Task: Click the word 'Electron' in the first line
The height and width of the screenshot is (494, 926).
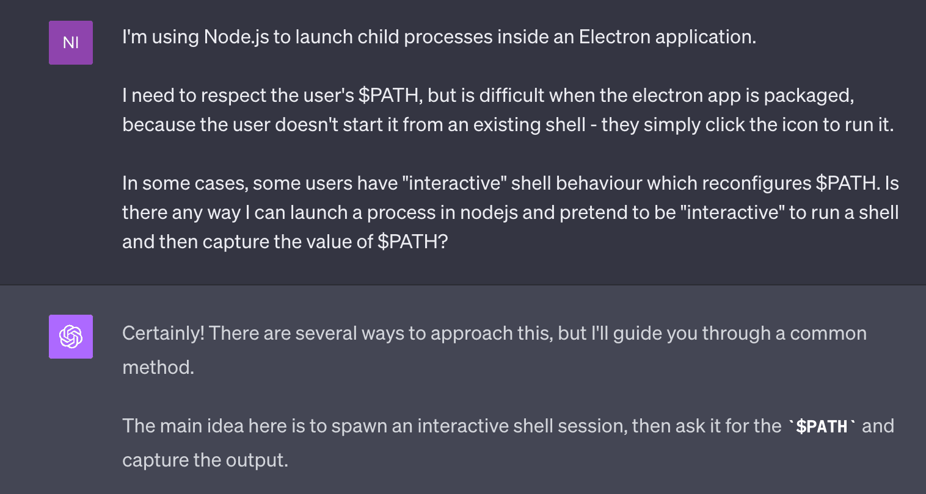Action: (614, 37)
